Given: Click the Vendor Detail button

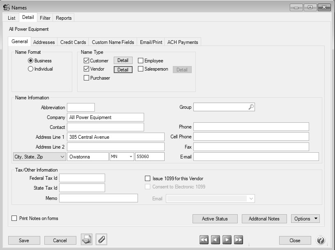Looking at the screenshot, I should point(123,70).
